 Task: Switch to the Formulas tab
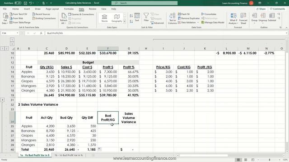[69, 9]
